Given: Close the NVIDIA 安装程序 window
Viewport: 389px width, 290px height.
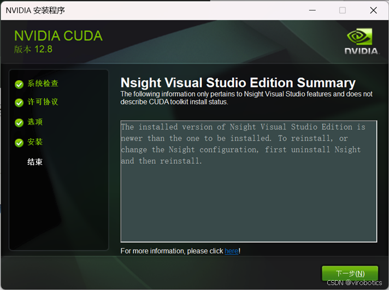Looking at the screenshot, I should click(x=373, y=10).
